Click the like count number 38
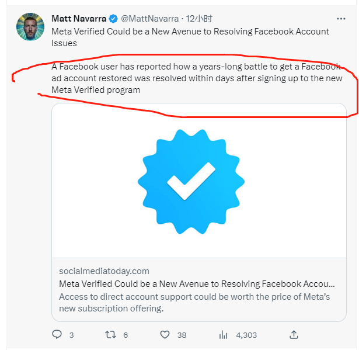359x350 pixels. (x=182, y=335)
